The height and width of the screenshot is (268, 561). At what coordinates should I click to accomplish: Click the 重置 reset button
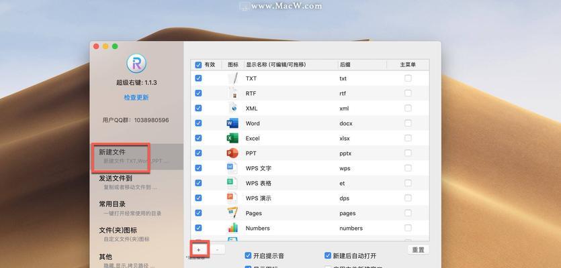(419, 250)
